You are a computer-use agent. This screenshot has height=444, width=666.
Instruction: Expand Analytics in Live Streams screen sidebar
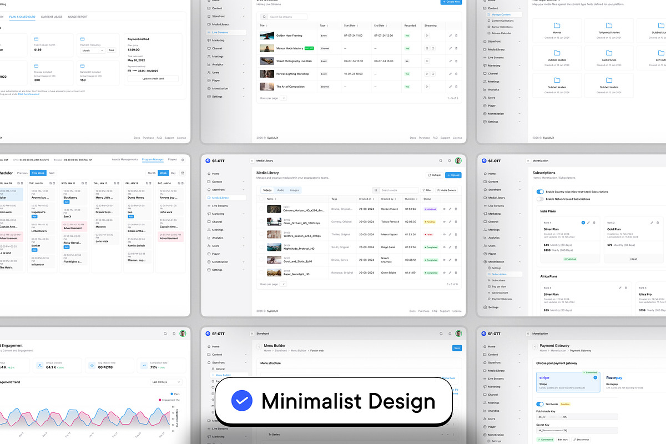[244, 64]
